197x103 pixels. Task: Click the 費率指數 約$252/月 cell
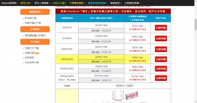click(x=101, y=42)
